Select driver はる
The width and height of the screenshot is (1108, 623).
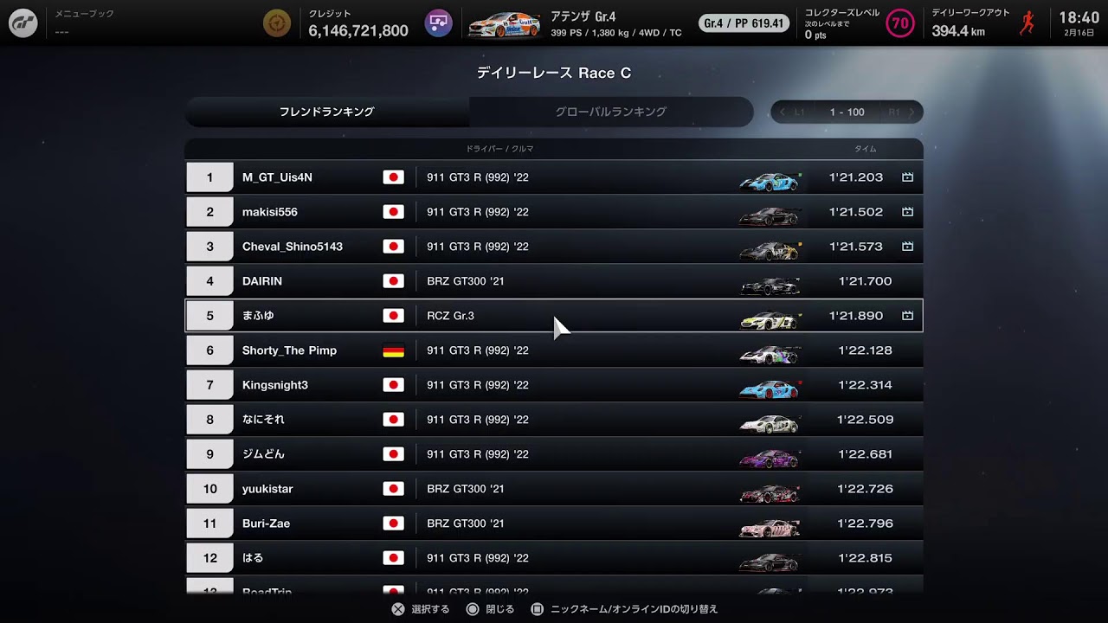(253, 558)
